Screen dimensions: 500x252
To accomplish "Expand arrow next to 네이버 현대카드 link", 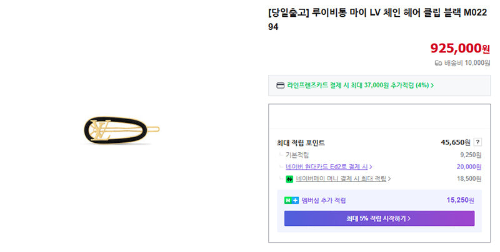I will coord(371,167).
